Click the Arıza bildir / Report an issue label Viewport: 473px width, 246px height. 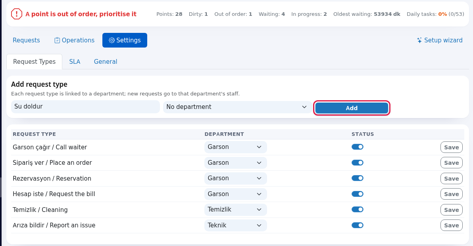tap(54, 225)
